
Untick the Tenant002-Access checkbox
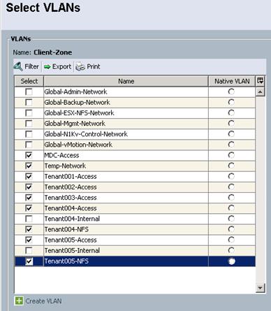tap(29, 187)
